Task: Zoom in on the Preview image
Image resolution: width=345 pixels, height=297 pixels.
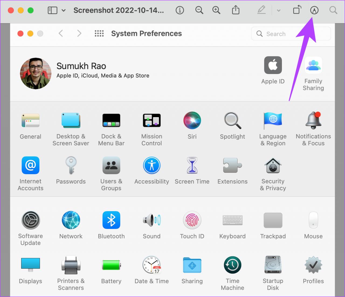Action: click(216, 10)
